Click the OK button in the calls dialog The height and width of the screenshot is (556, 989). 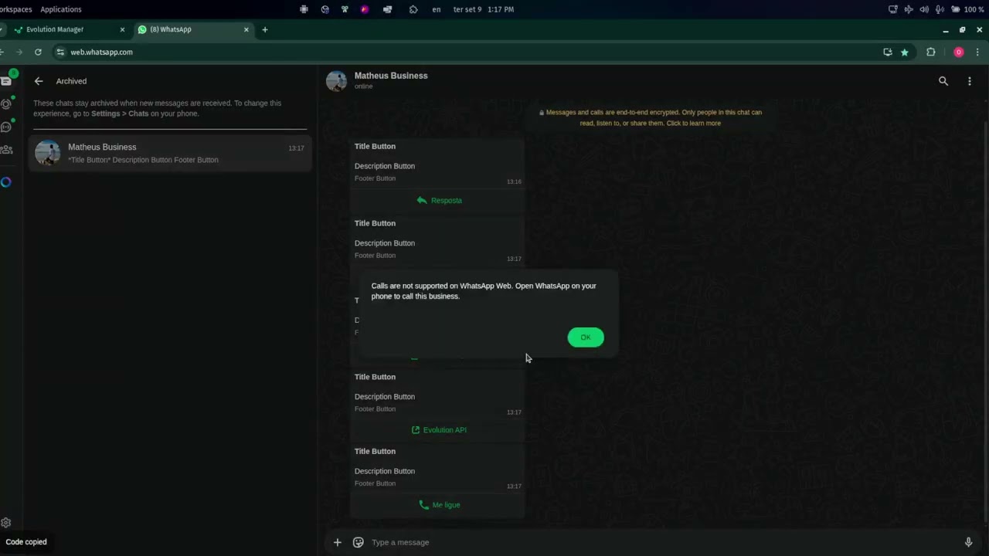click(x=586, y=337)
